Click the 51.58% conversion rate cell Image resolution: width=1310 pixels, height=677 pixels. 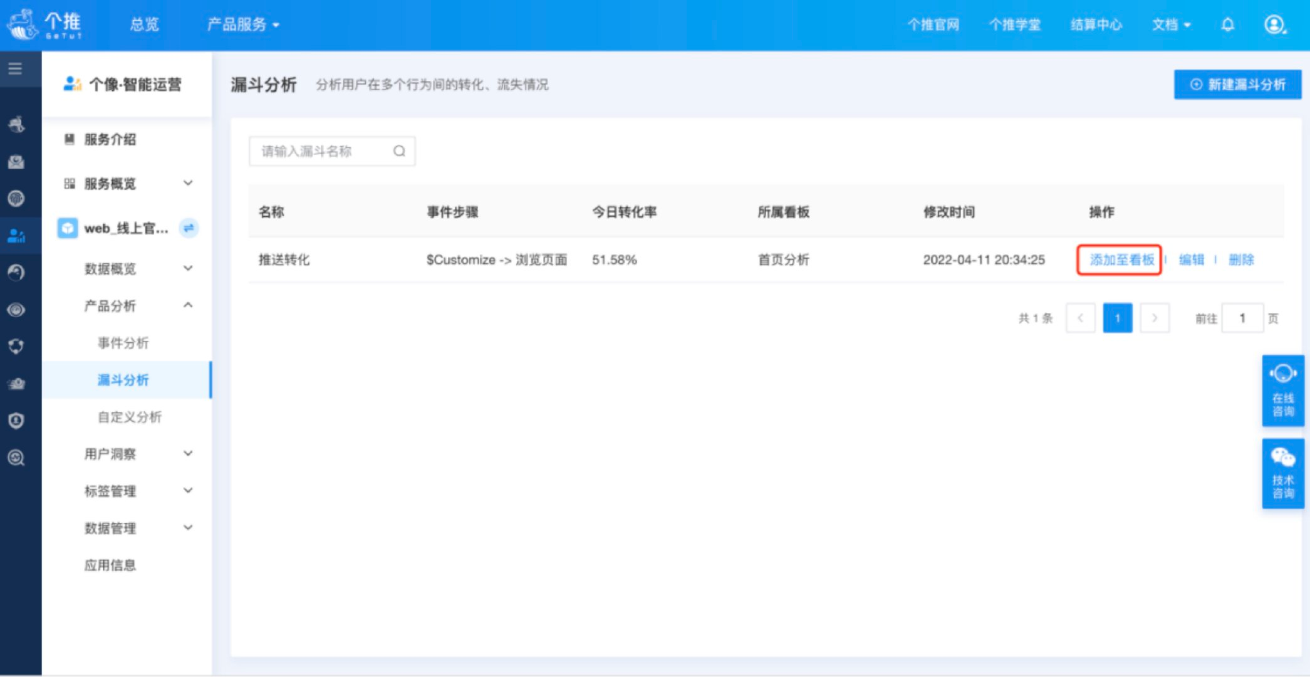pyautogui.click(x=614, y=260)
